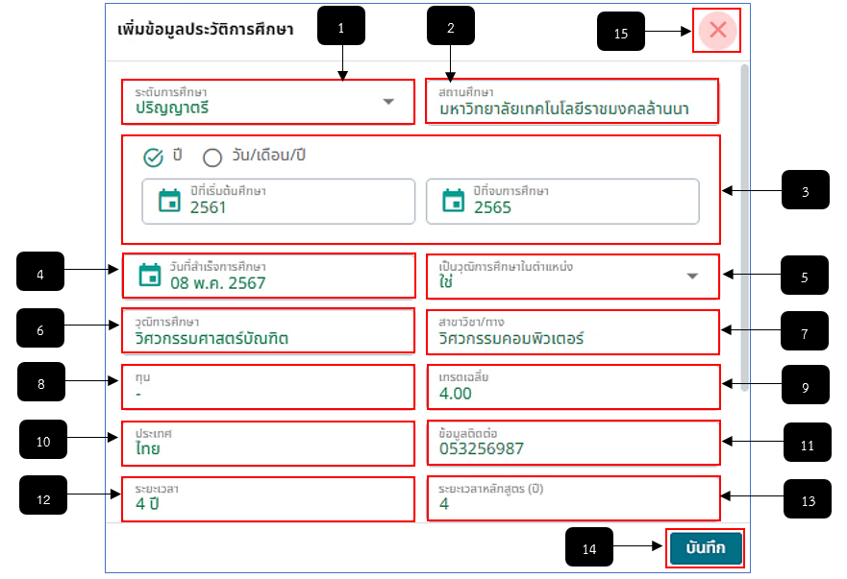Expand the เป็นวุฒิการศึกษาในตำแหน่ง dropdown arrow
This screenshot has height=579, width=847.
point(692,277)
